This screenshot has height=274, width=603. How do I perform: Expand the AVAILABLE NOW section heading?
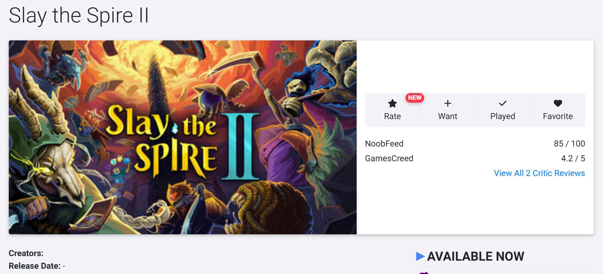[x=475, y=256]
